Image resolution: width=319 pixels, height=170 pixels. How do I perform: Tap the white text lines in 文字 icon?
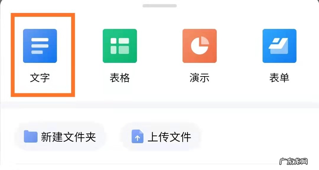(x=40, y=46)
